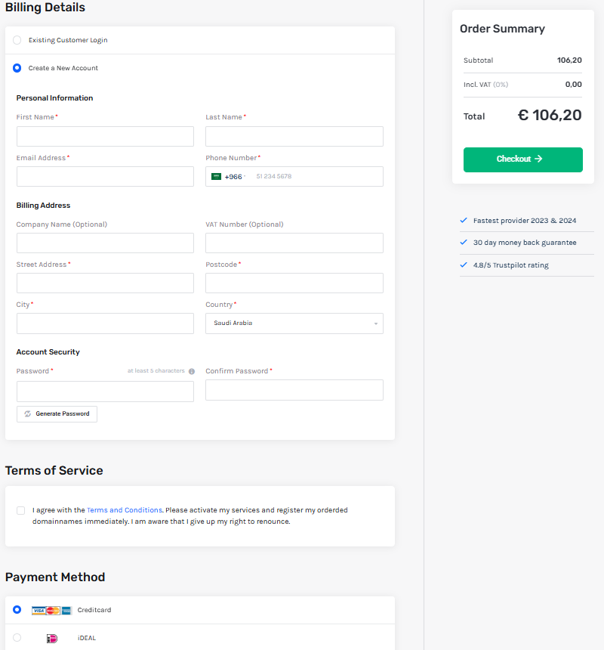Click the green Checkout button

523,159
